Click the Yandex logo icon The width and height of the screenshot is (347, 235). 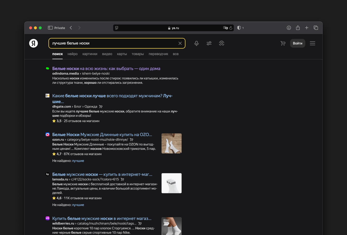(33, 43)
